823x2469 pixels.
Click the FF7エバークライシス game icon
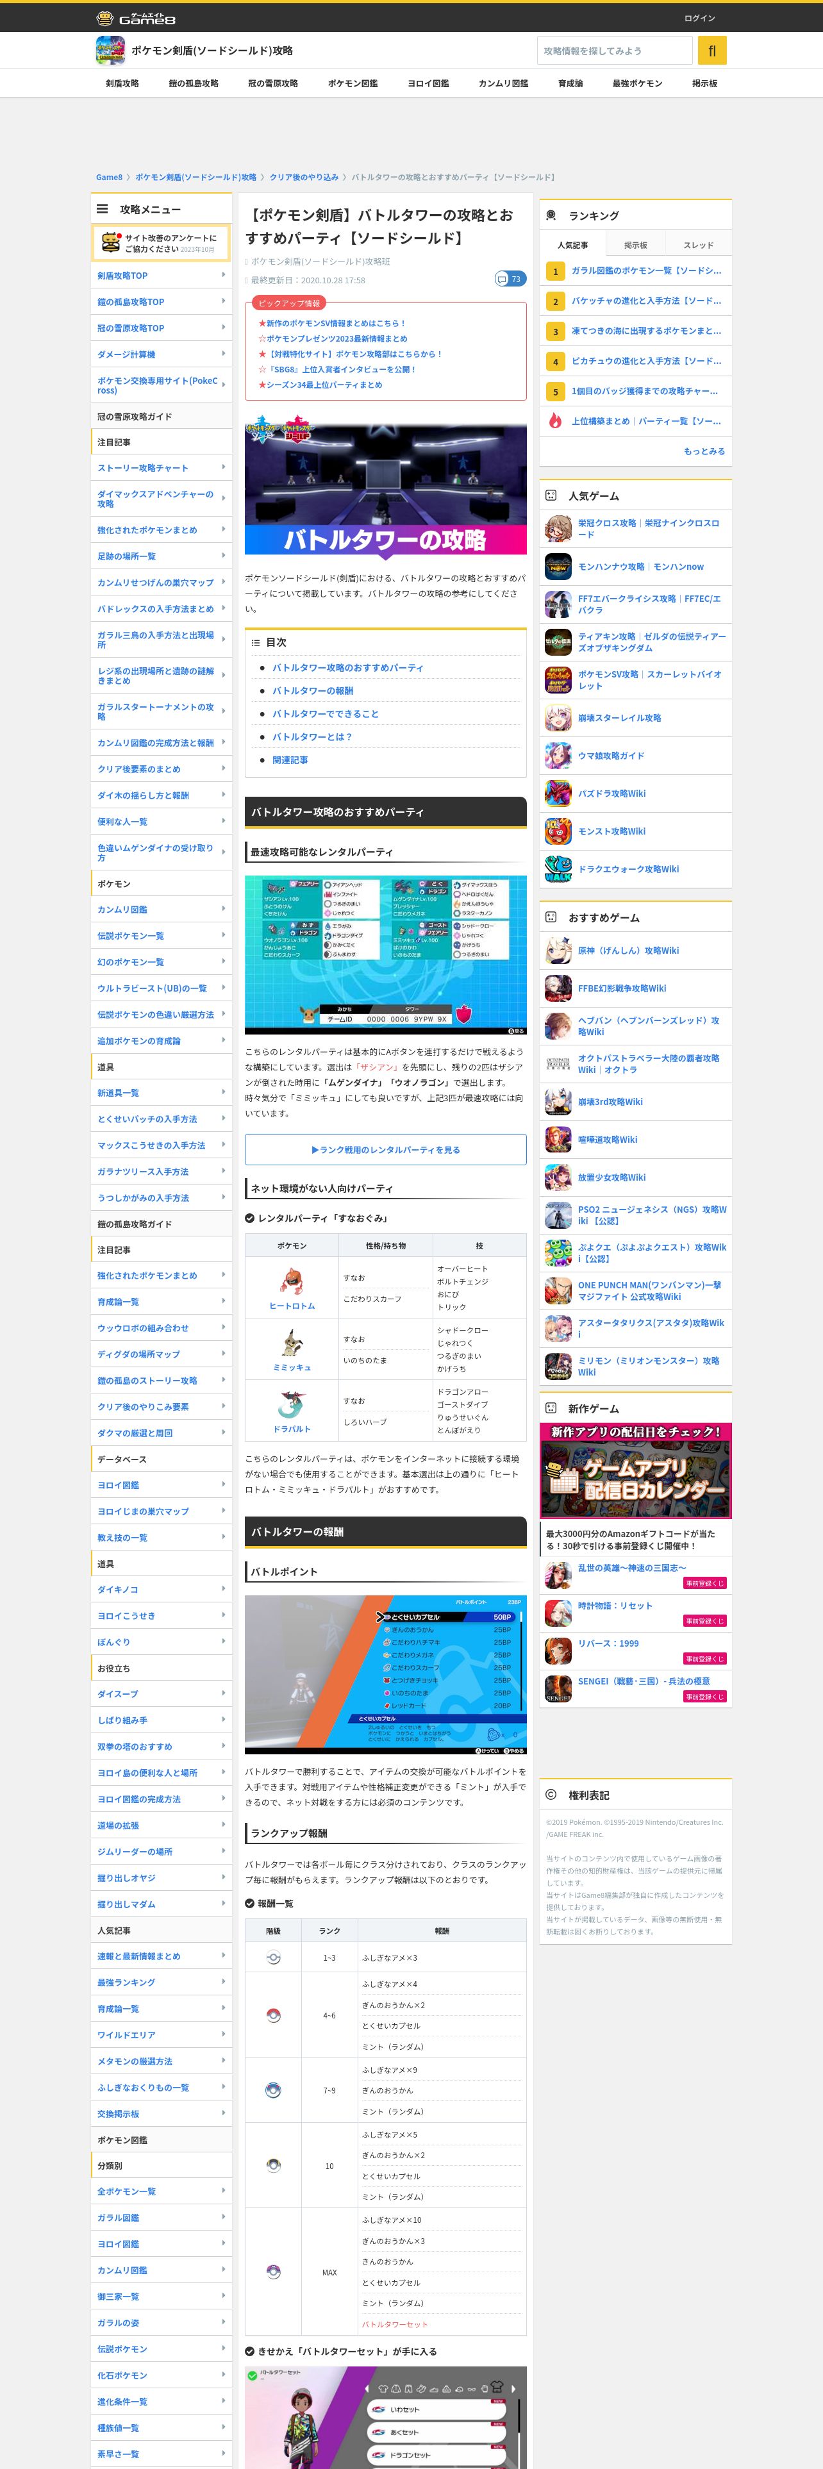click(558, 604)
